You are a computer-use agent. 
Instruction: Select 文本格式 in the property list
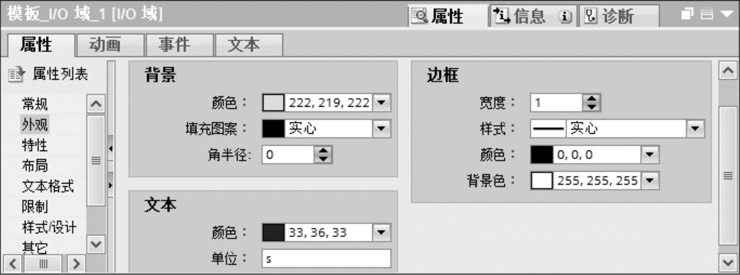tap(48, 186)
